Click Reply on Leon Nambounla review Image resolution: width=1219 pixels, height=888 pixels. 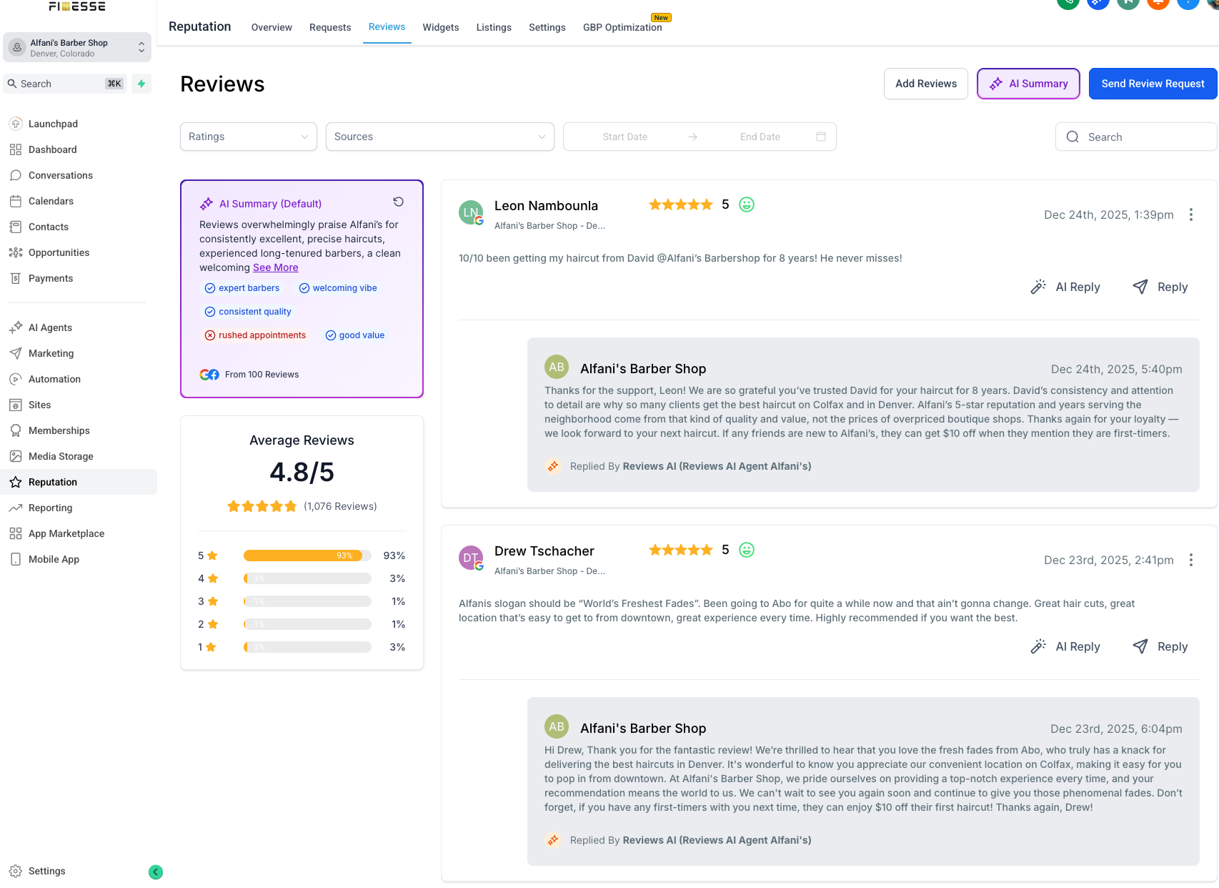[x=1160, y=287]
